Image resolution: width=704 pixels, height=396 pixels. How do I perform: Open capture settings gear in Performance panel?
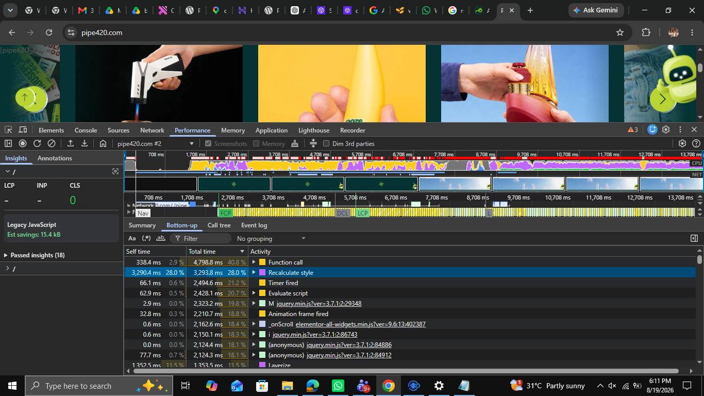(x=682, y=143)
